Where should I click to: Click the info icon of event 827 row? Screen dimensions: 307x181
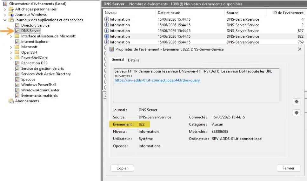pos(106,30)
